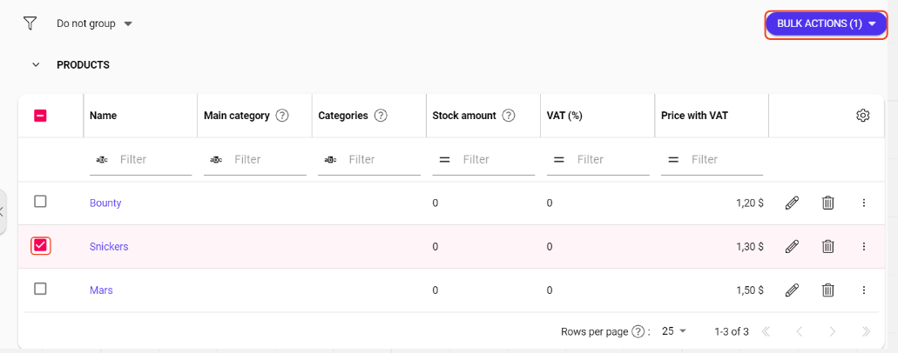Open the Bulk Actions (1) menu
Viewport: 898px width, 353px height.
[827, 23]
